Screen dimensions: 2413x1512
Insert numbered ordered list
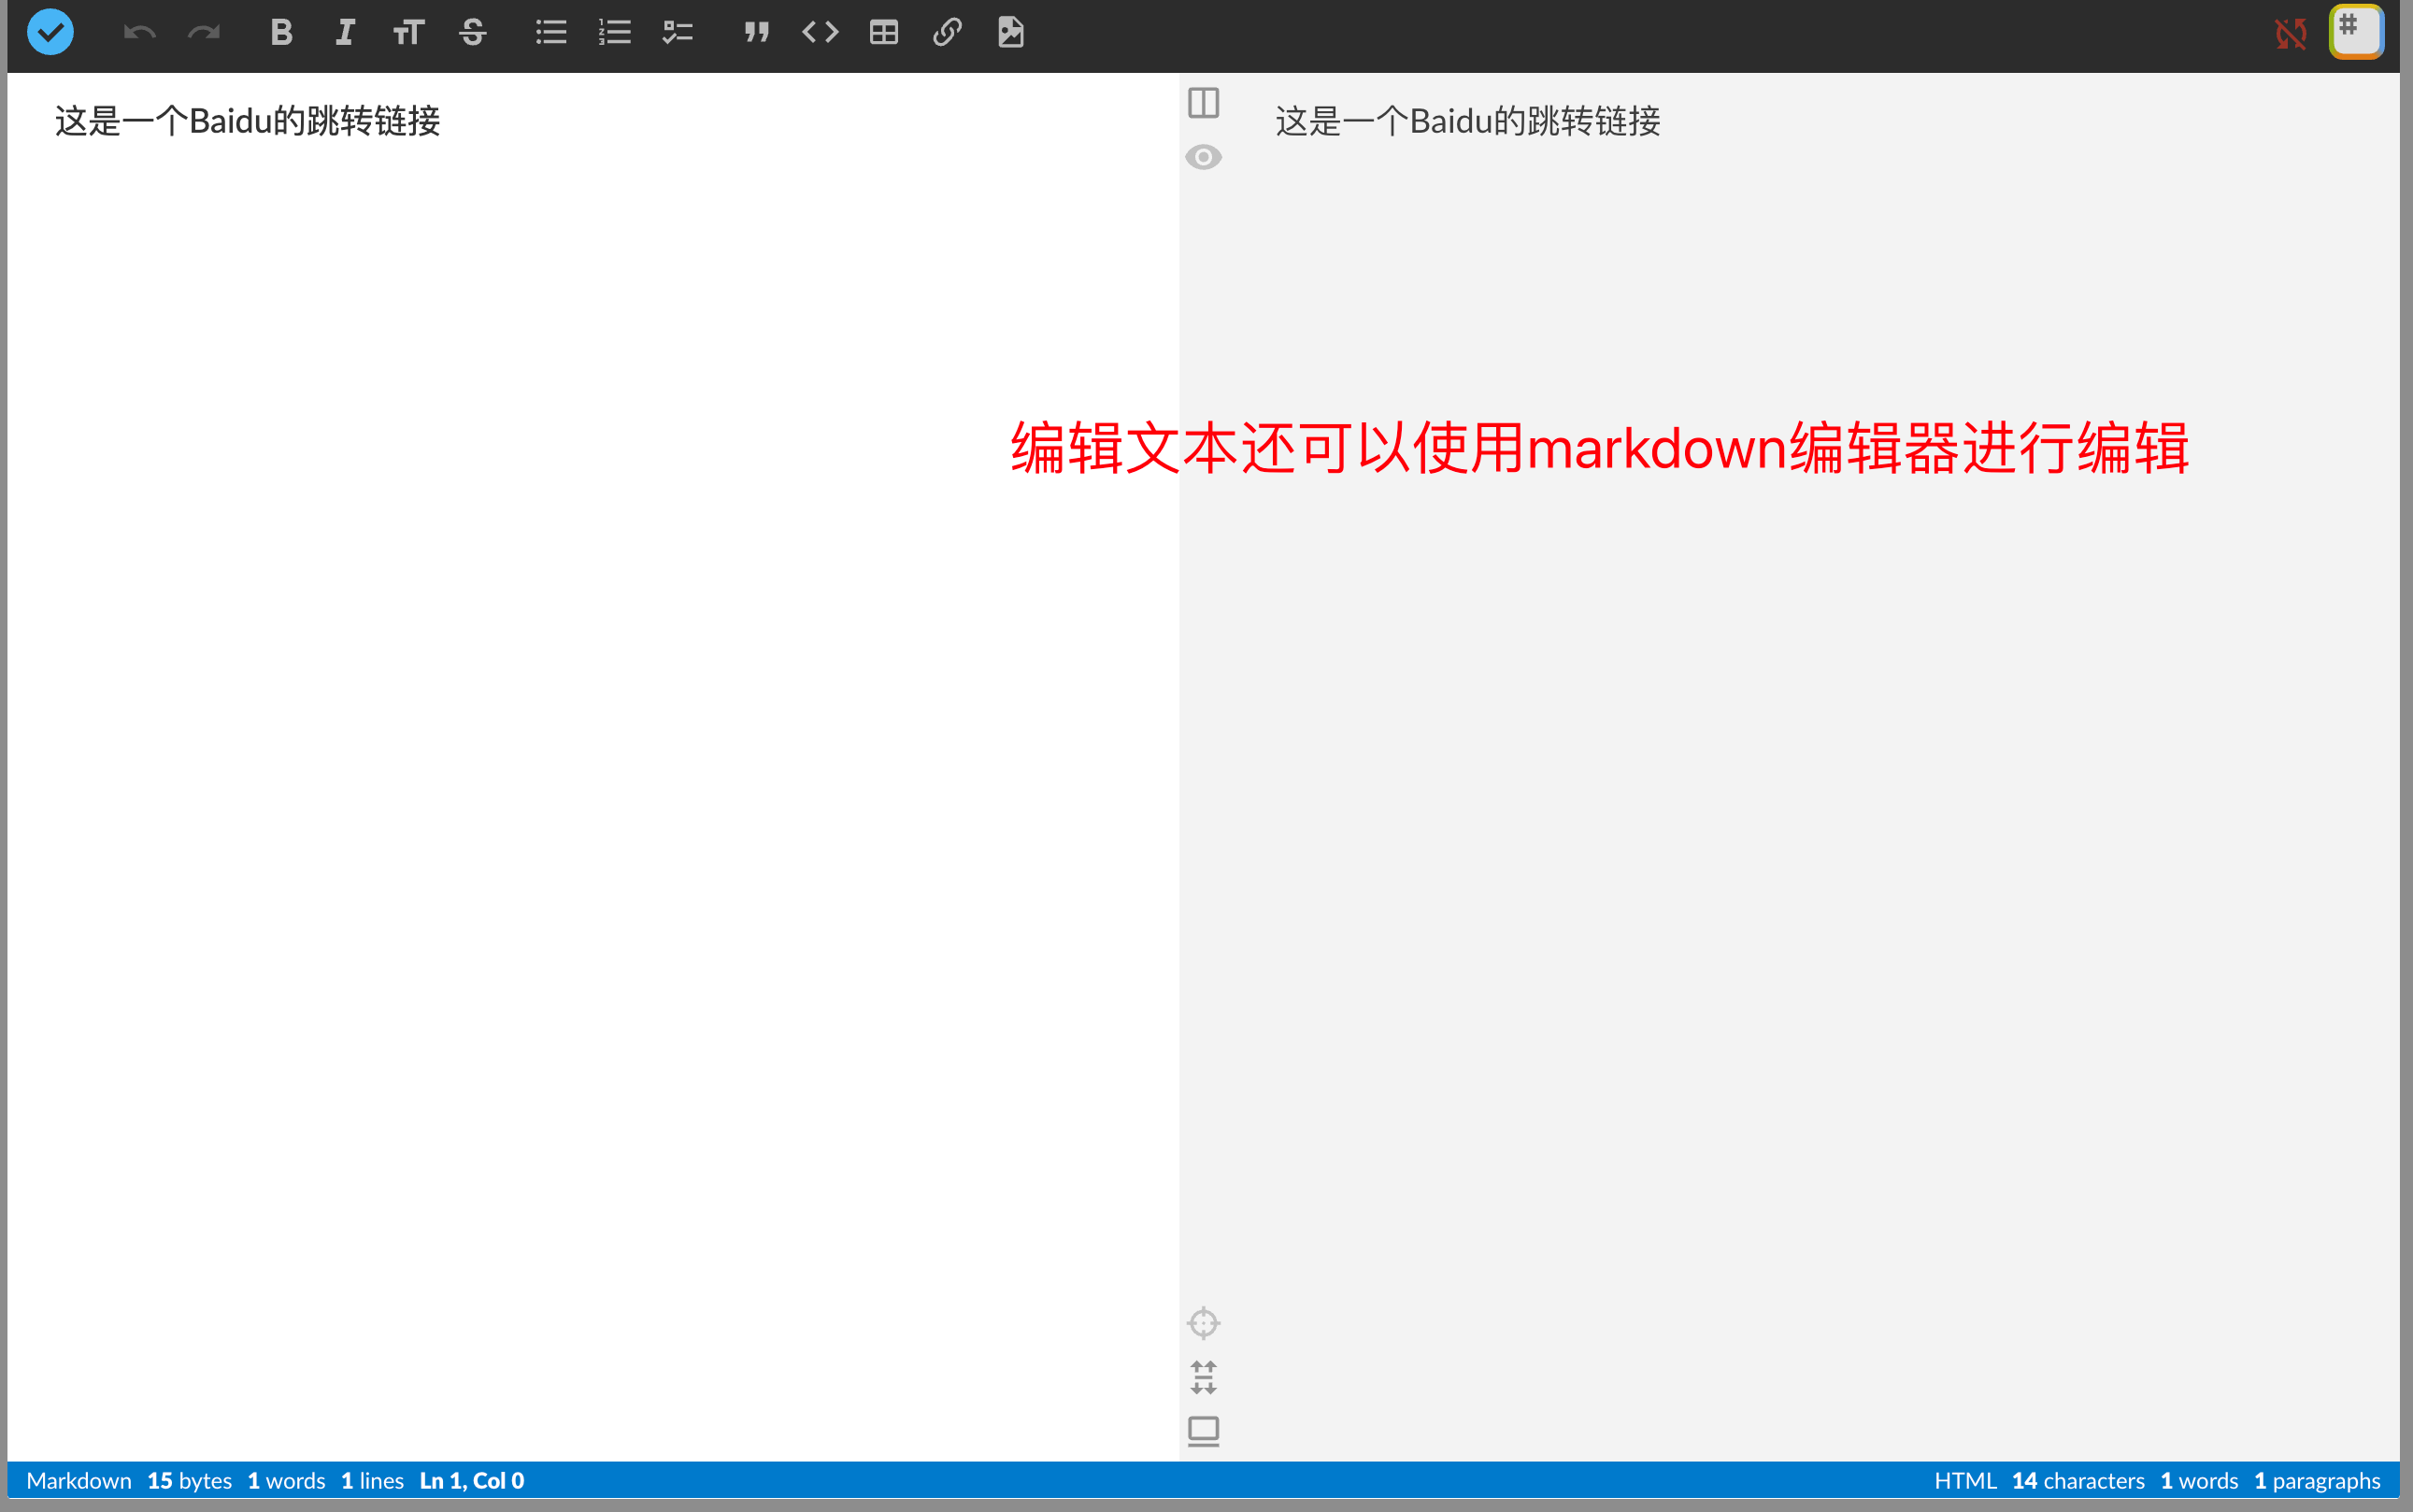[x=614, y=33]
